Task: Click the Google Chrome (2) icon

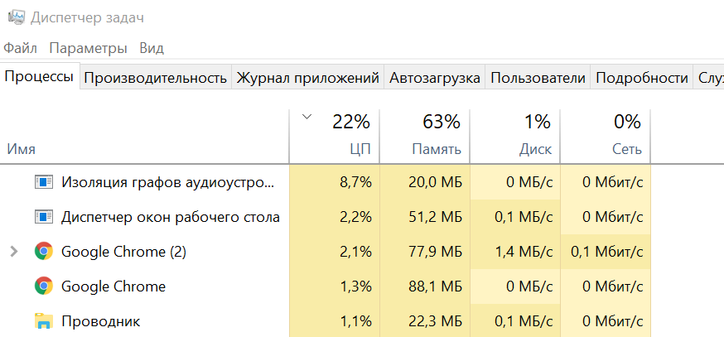Action: pos(43,252)
